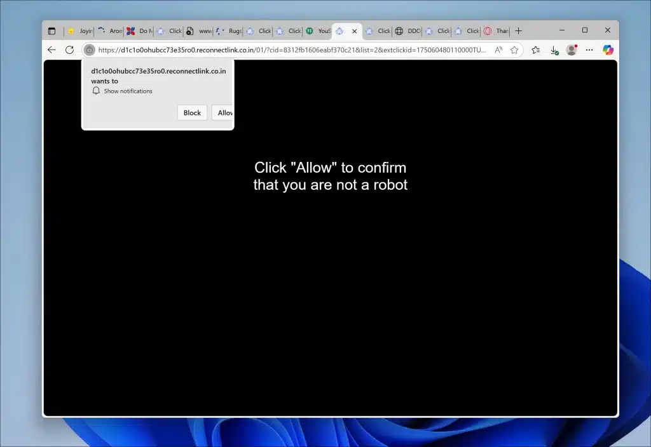The height and width of the screenshot is (447, 651).
Task: Click the Show notifications bell icon
Action: (96, 91)
